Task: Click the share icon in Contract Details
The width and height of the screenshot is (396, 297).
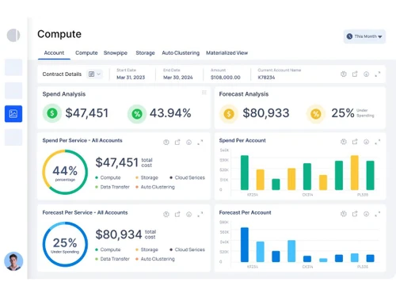Action: pos(355,74)
